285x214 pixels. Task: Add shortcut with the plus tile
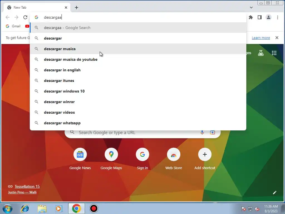(x=205, y=159)
